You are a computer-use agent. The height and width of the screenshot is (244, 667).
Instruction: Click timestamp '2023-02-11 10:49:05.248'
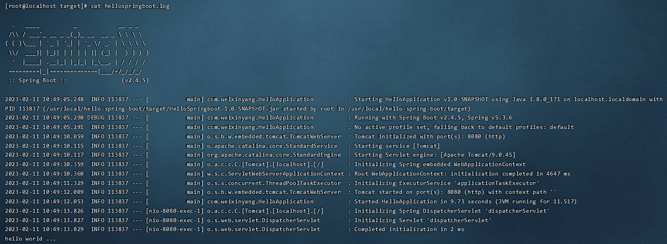coord(44,99)
